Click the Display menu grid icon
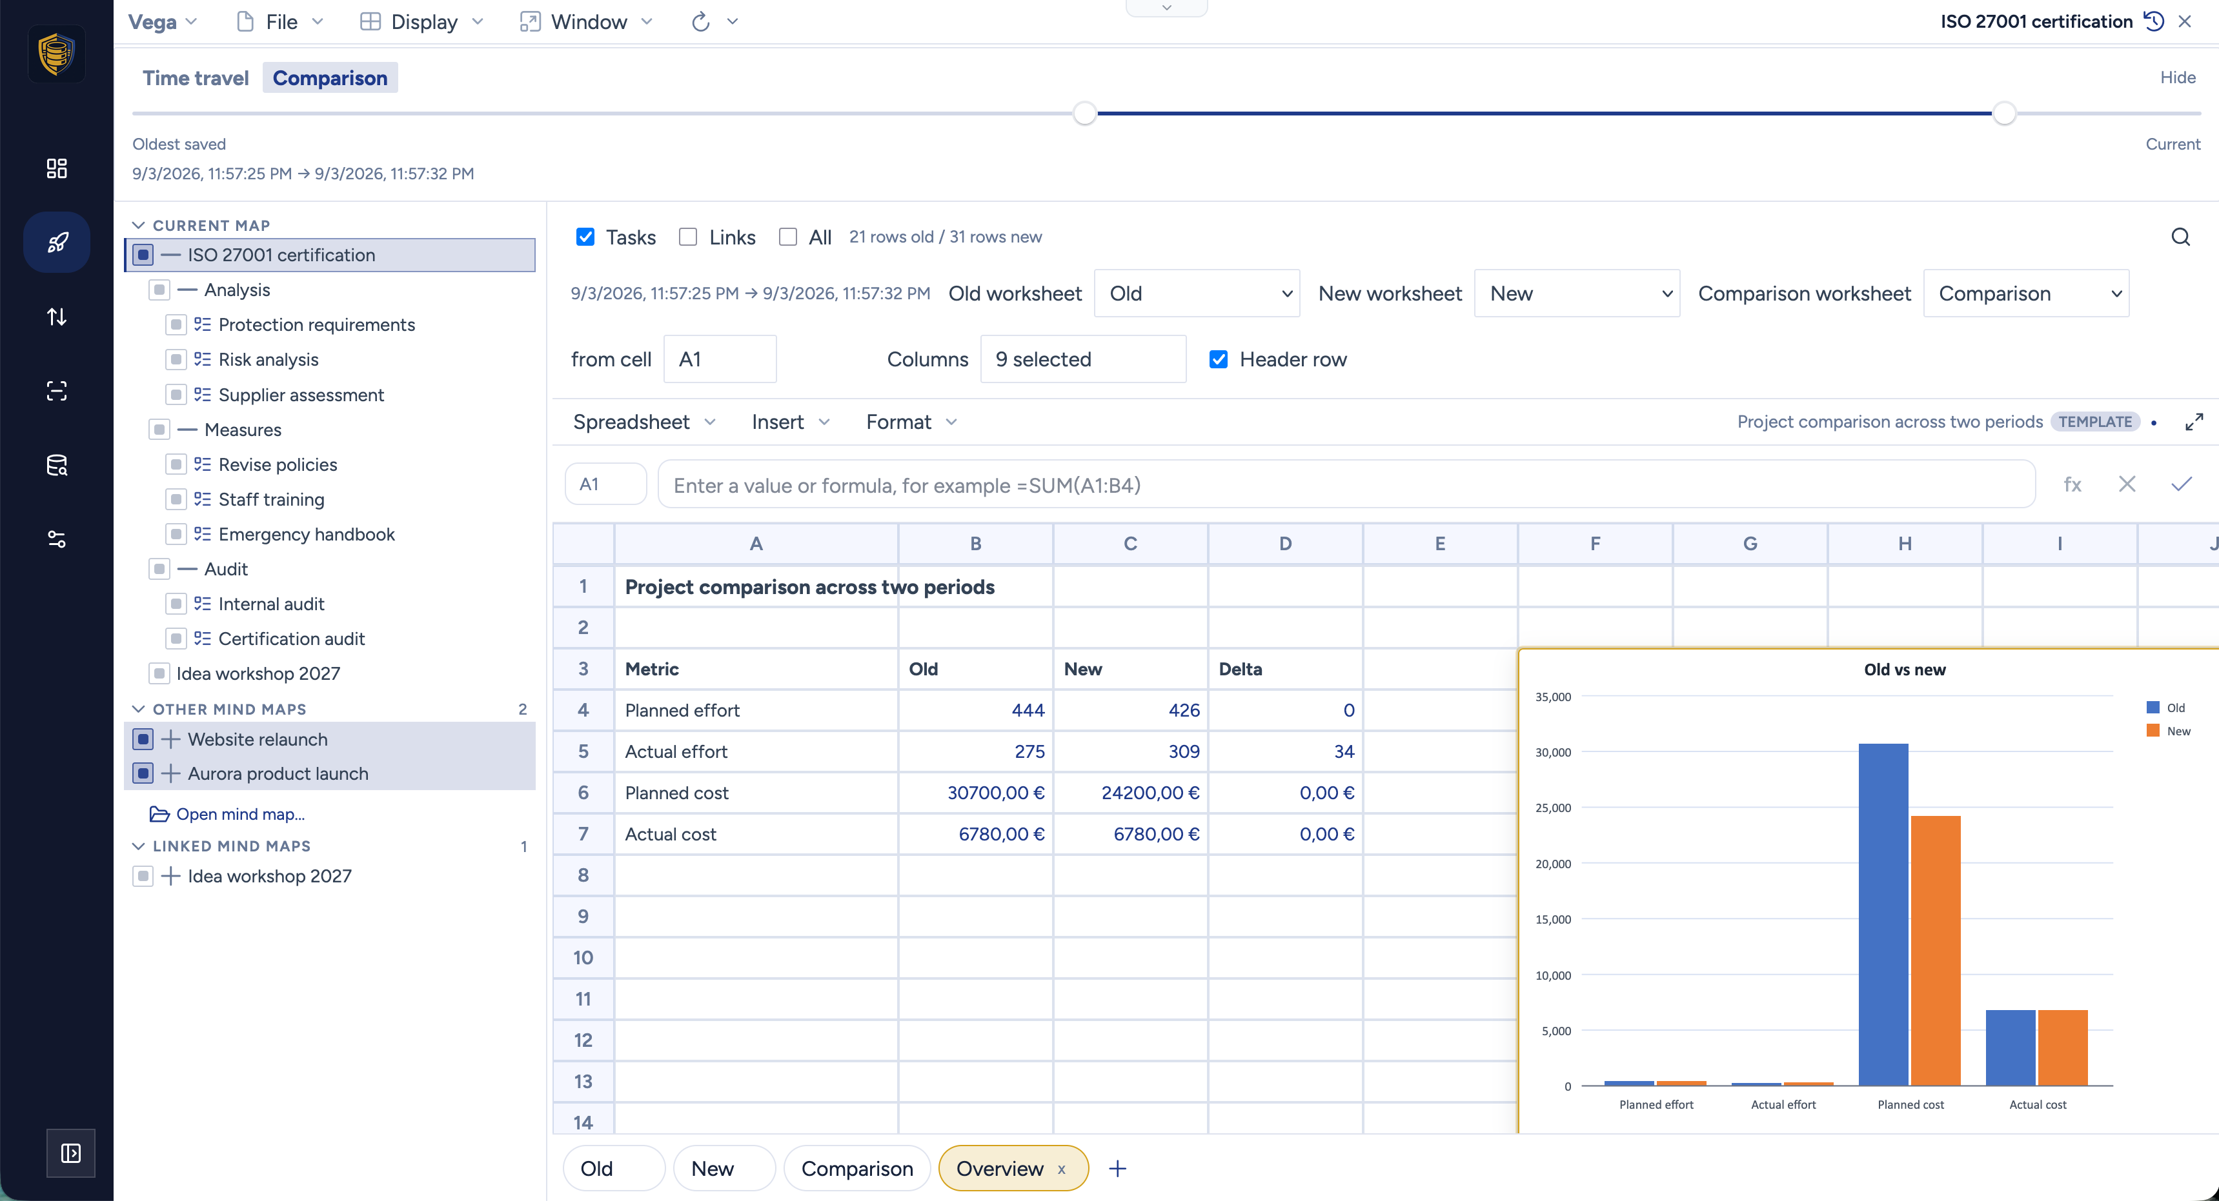Viewport: 2219px width, 1201px height. click(x=370, y=21)
